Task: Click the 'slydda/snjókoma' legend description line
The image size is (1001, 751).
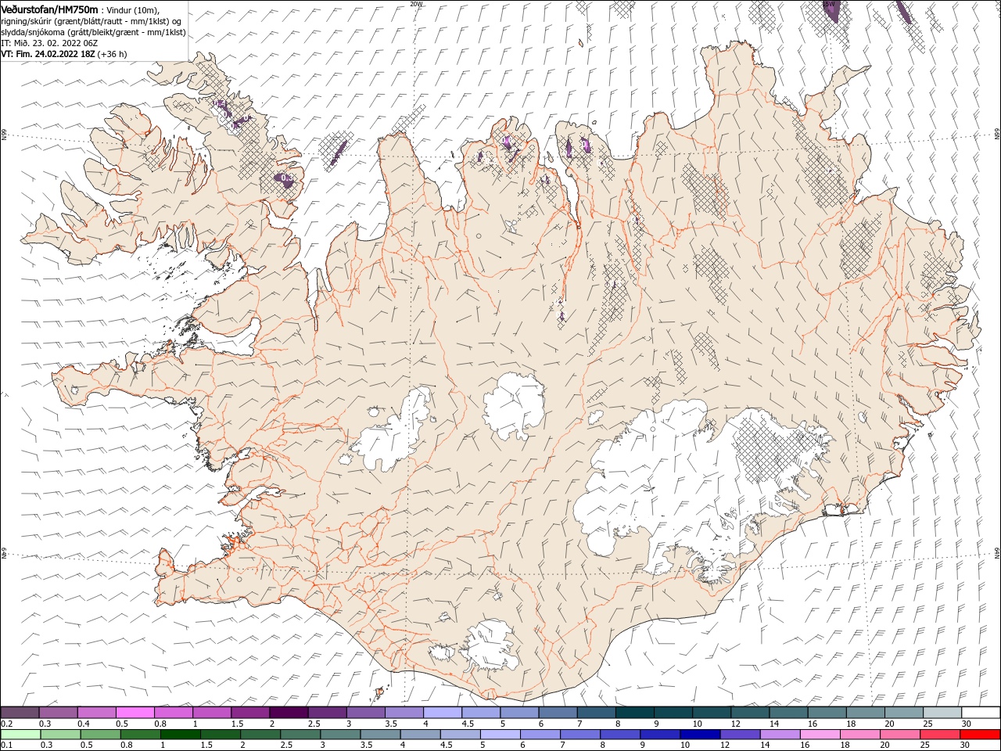Action: (x=94, y=32)
